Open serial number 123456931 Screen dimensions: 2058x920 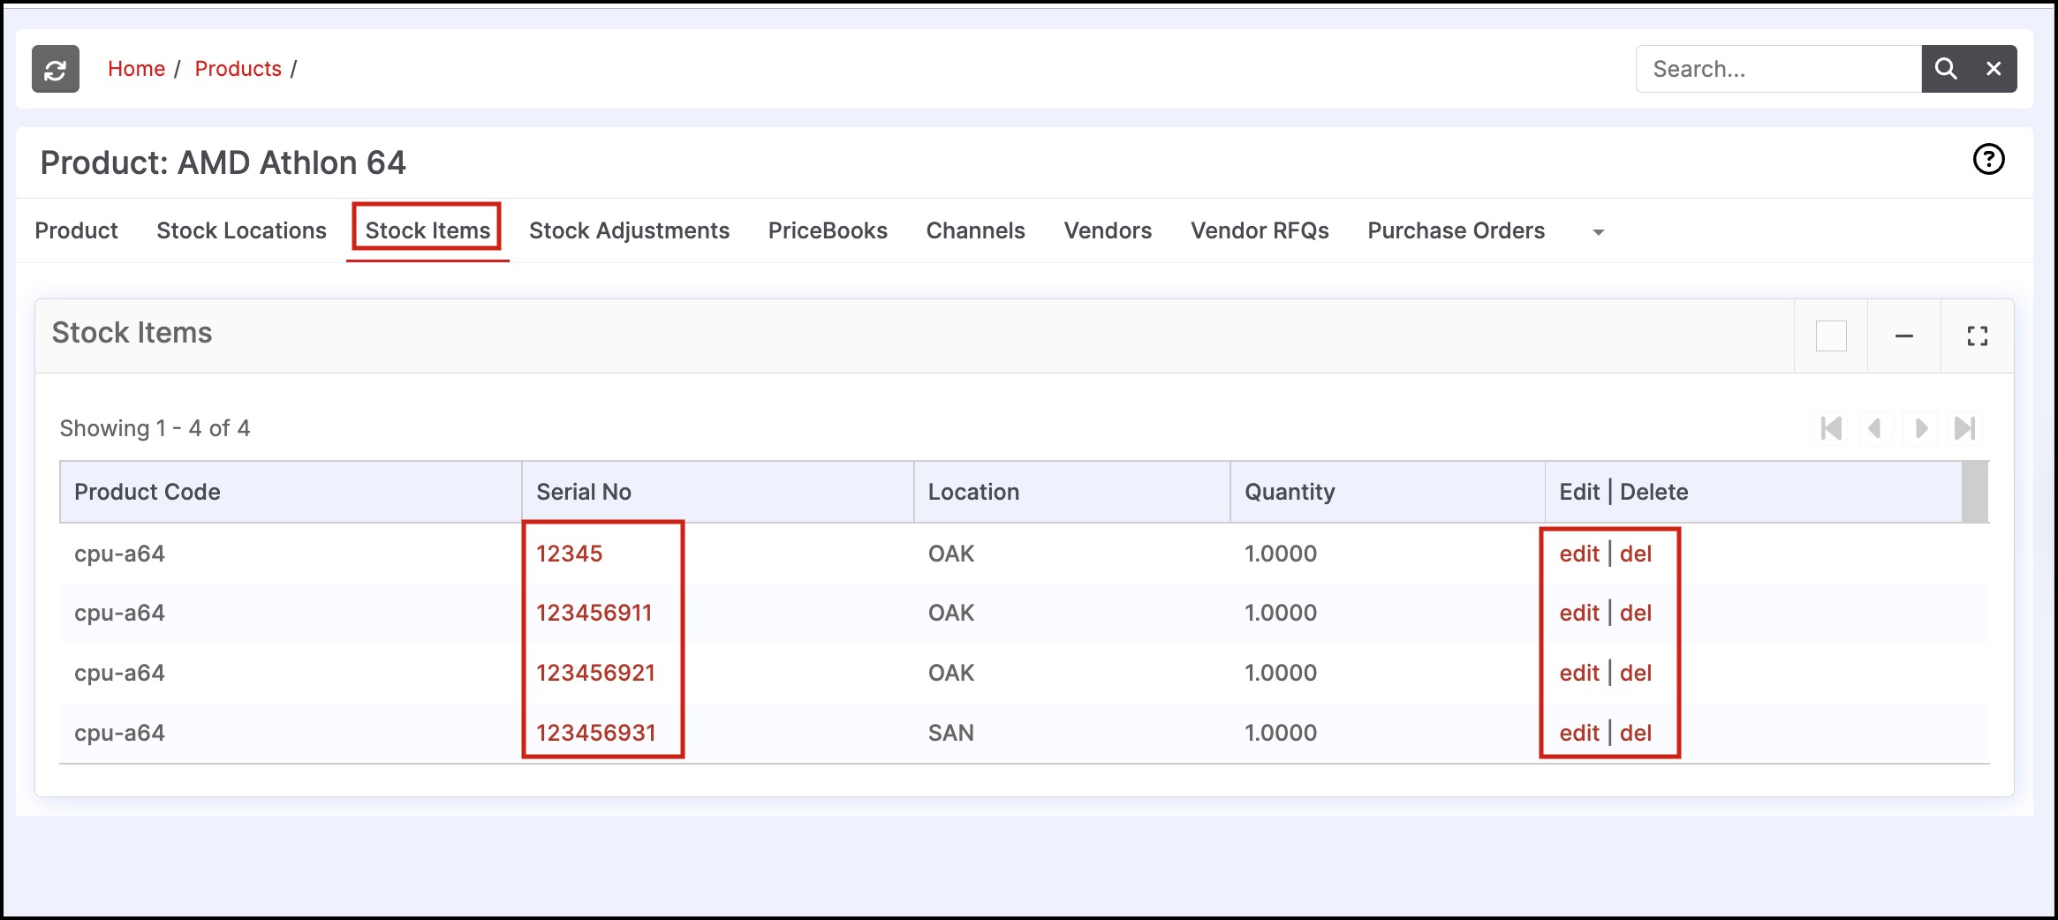(595, 733)
